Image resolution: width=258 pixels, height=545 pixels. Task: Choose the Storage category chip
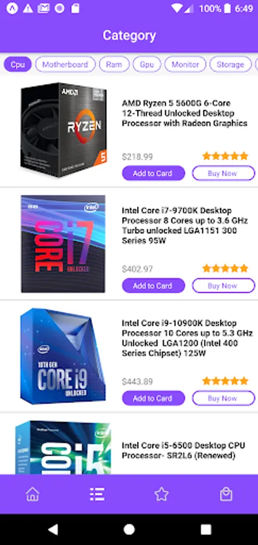230,64
